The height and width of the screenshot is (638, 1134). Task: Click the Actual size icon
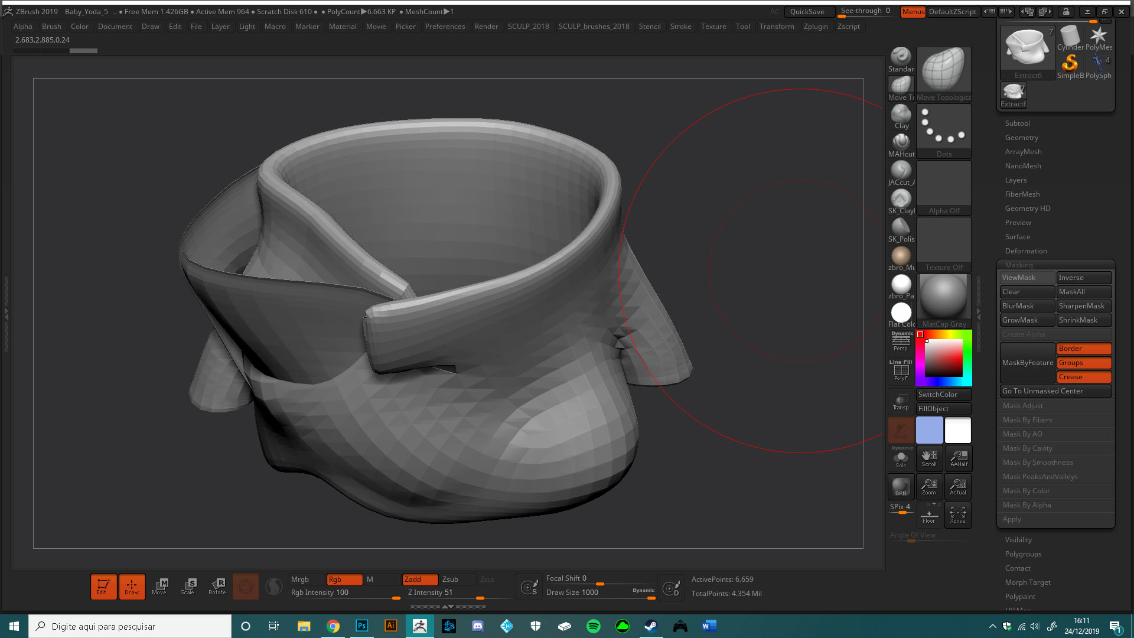958,486
